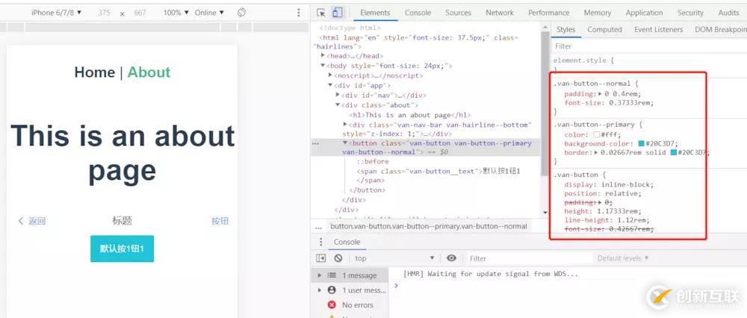Open the Performance tab
Viewport: 747px width, 318px height.
pyautogui.click(x=549, y=13)
